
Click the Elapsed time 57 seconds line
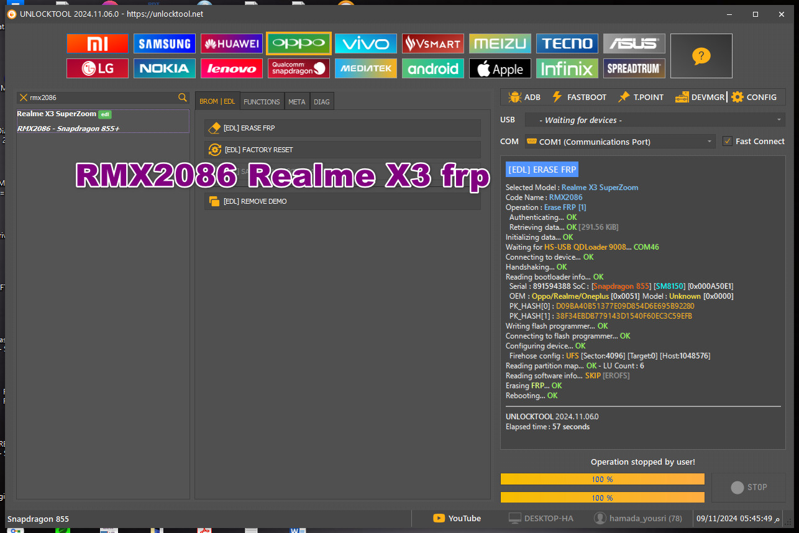[x=547, y=427]
